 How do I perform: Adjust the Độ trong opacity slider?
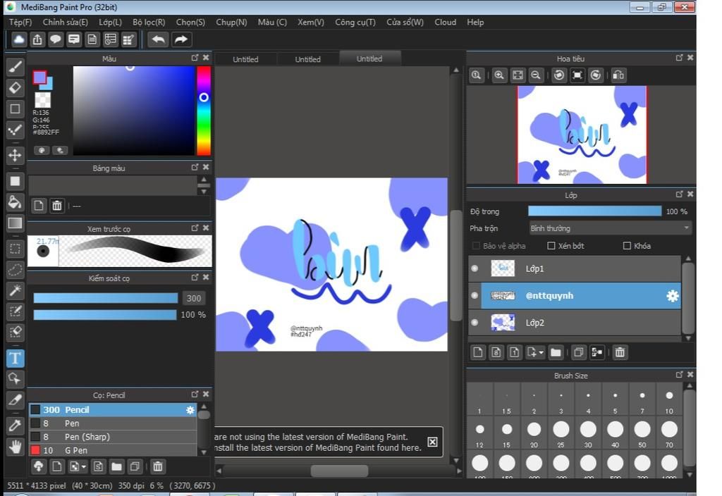pos(594,211)
